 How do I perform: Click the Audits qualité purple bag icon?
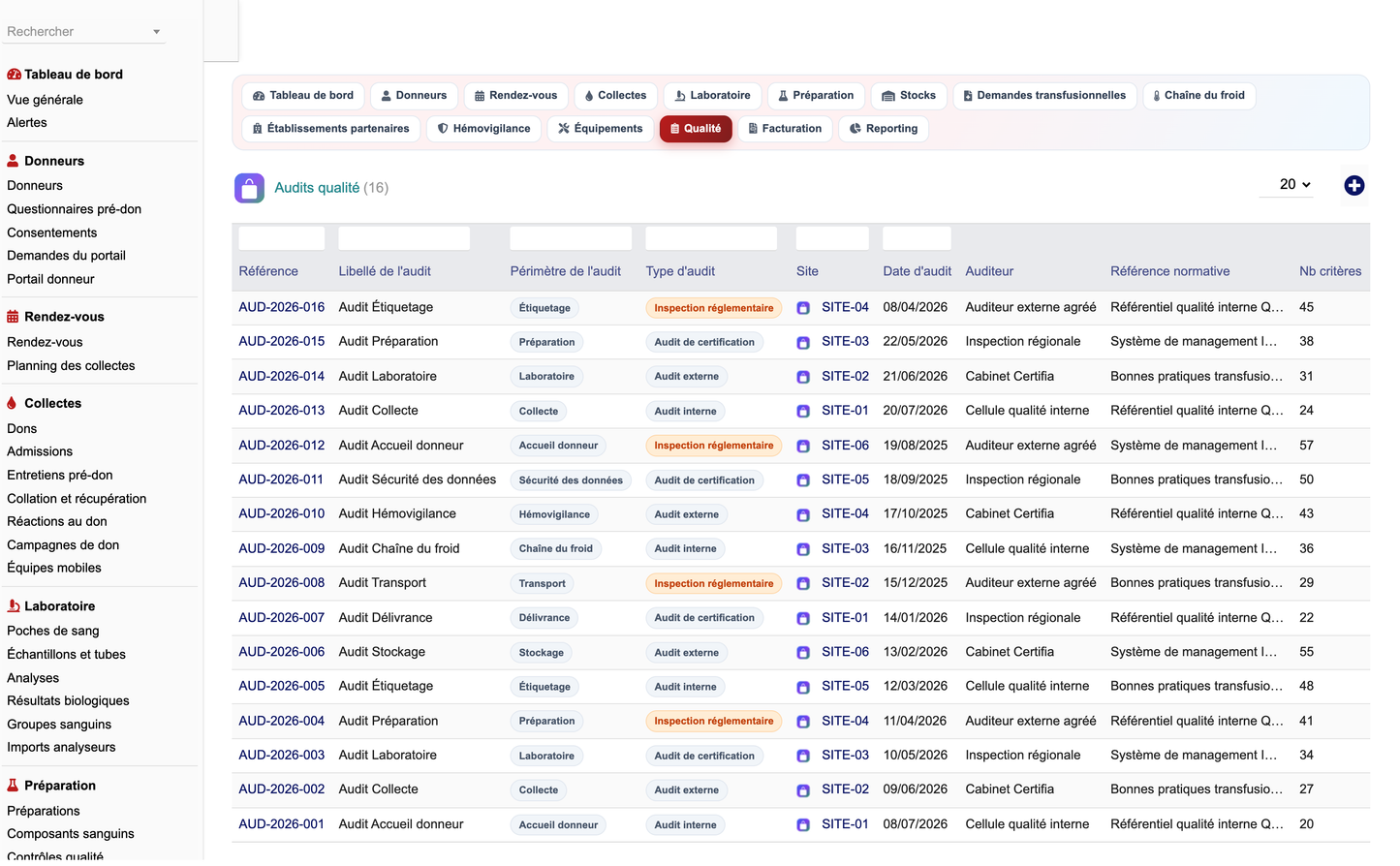pyautogui.click(x=249, y=188)
